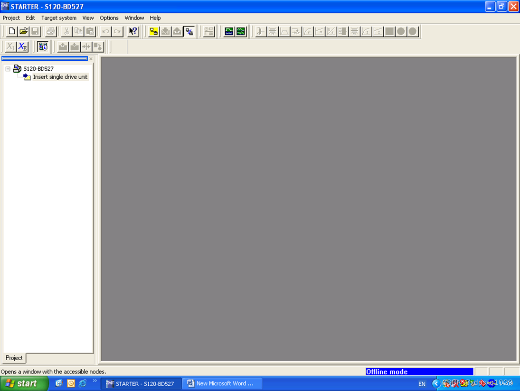Click the inward arrows compare icon
This screenshot has width=520, height=391.
click(x=86, y=47)
